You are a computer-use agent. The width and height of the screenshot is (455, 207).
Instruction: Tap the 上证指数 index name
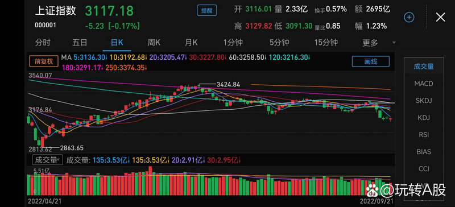tap(55, 11)
